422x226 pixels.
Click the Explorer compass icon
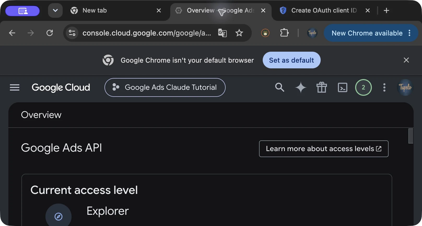(x=58, y=216)
